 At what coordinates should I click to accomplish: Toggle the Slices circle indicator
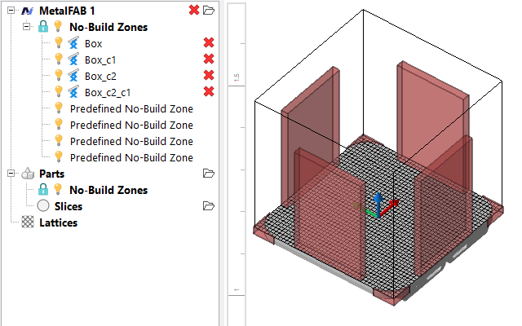(43, 206)
